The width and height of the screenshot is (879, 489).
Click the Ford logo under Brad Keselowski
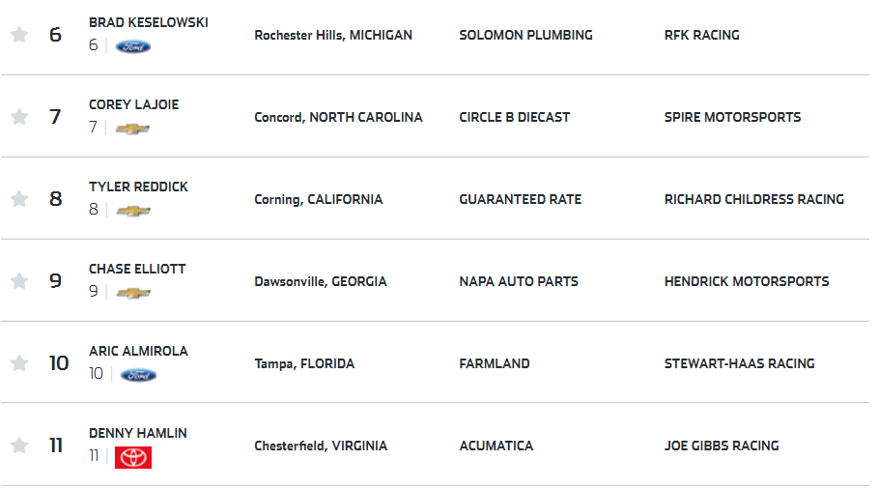tap(133, 46)
